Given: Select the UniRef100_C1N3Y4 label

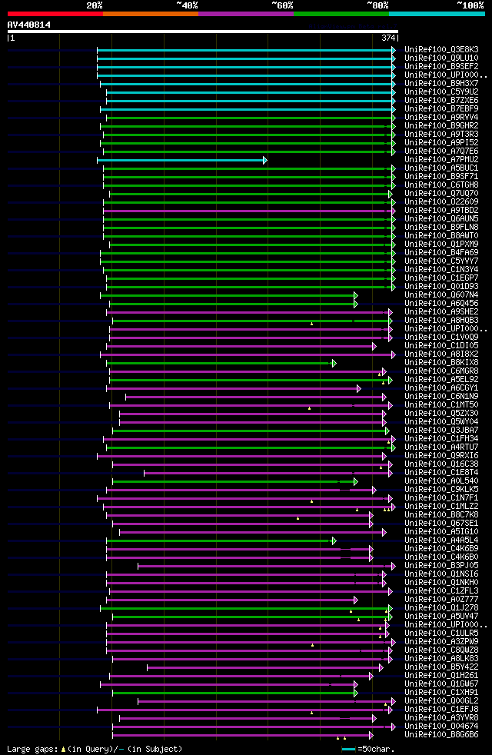Looking at the screenshot, I should point(441,270).
